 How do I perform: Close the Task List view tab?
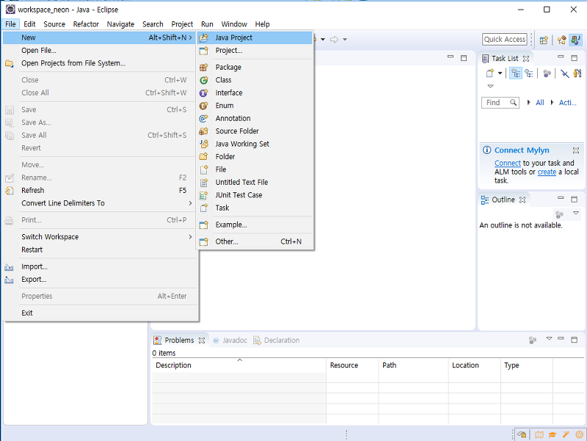(x=526, y=59)
